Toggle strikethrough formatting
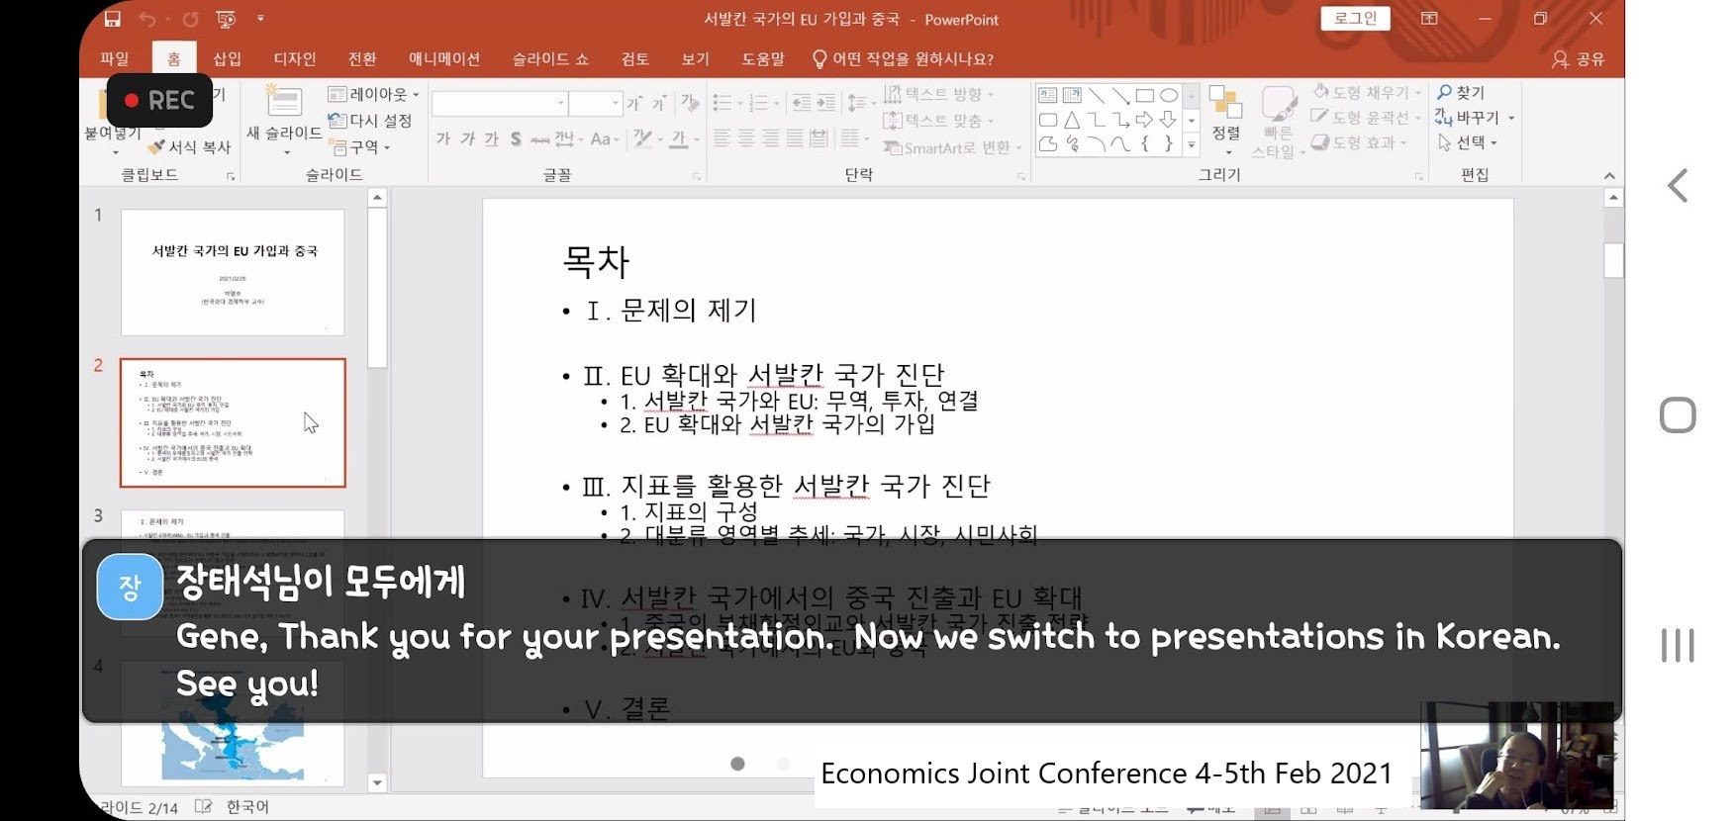Screen dimensions: 1735x821 click(x=539, y=139)
